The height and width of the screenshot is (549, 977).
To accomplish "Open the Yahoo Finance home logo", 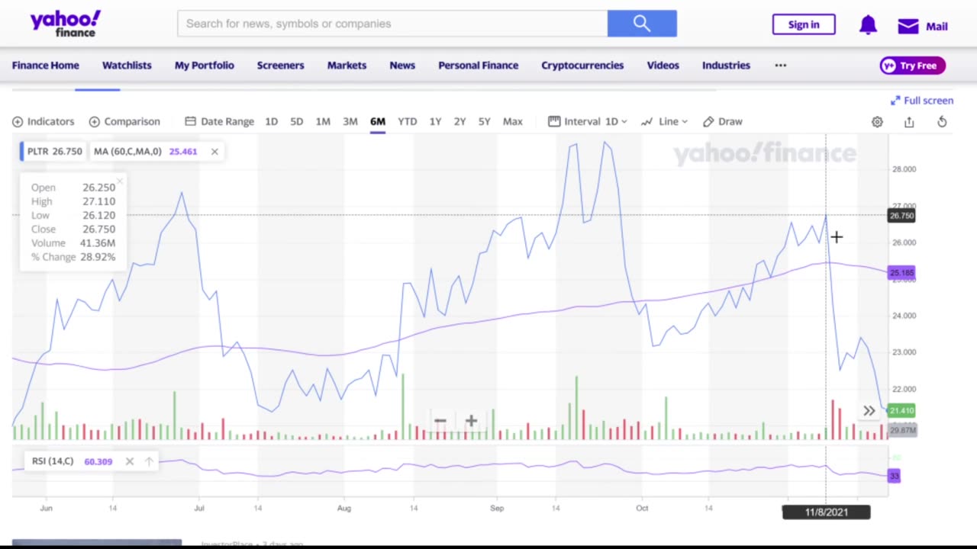I will (x=66, y=24).
